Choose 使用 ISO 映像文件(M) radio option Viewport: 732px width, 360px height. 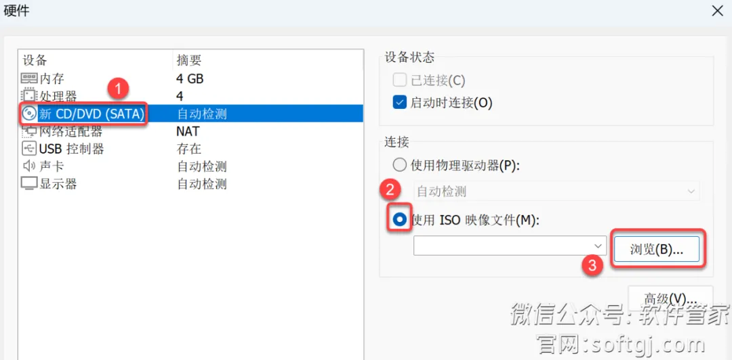400,221
